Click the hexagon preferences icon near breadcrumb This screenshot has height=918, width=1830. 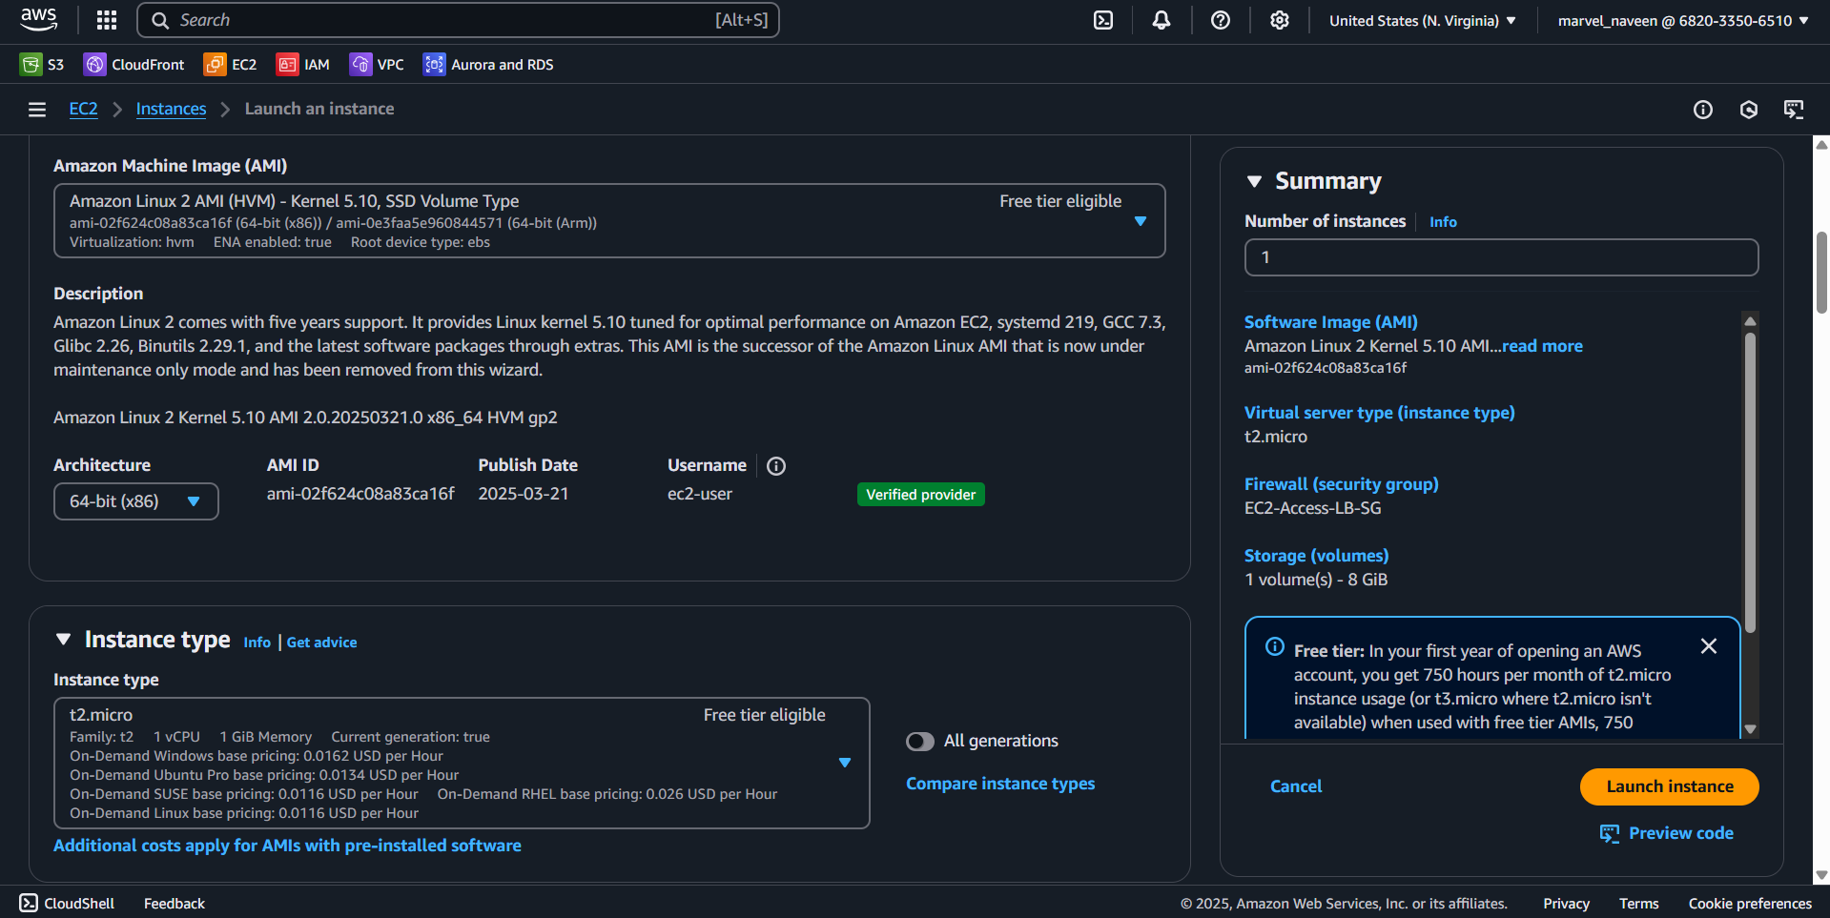[1749, 110]
